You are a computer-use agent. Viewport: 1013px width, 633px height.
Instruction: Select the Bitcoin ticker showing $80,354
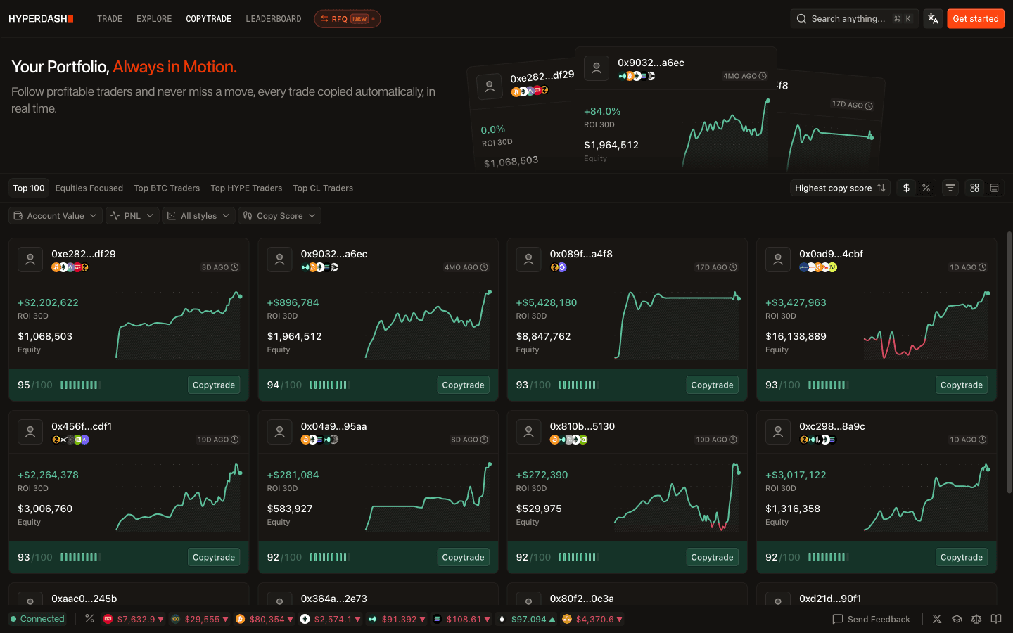pos(265,619)
